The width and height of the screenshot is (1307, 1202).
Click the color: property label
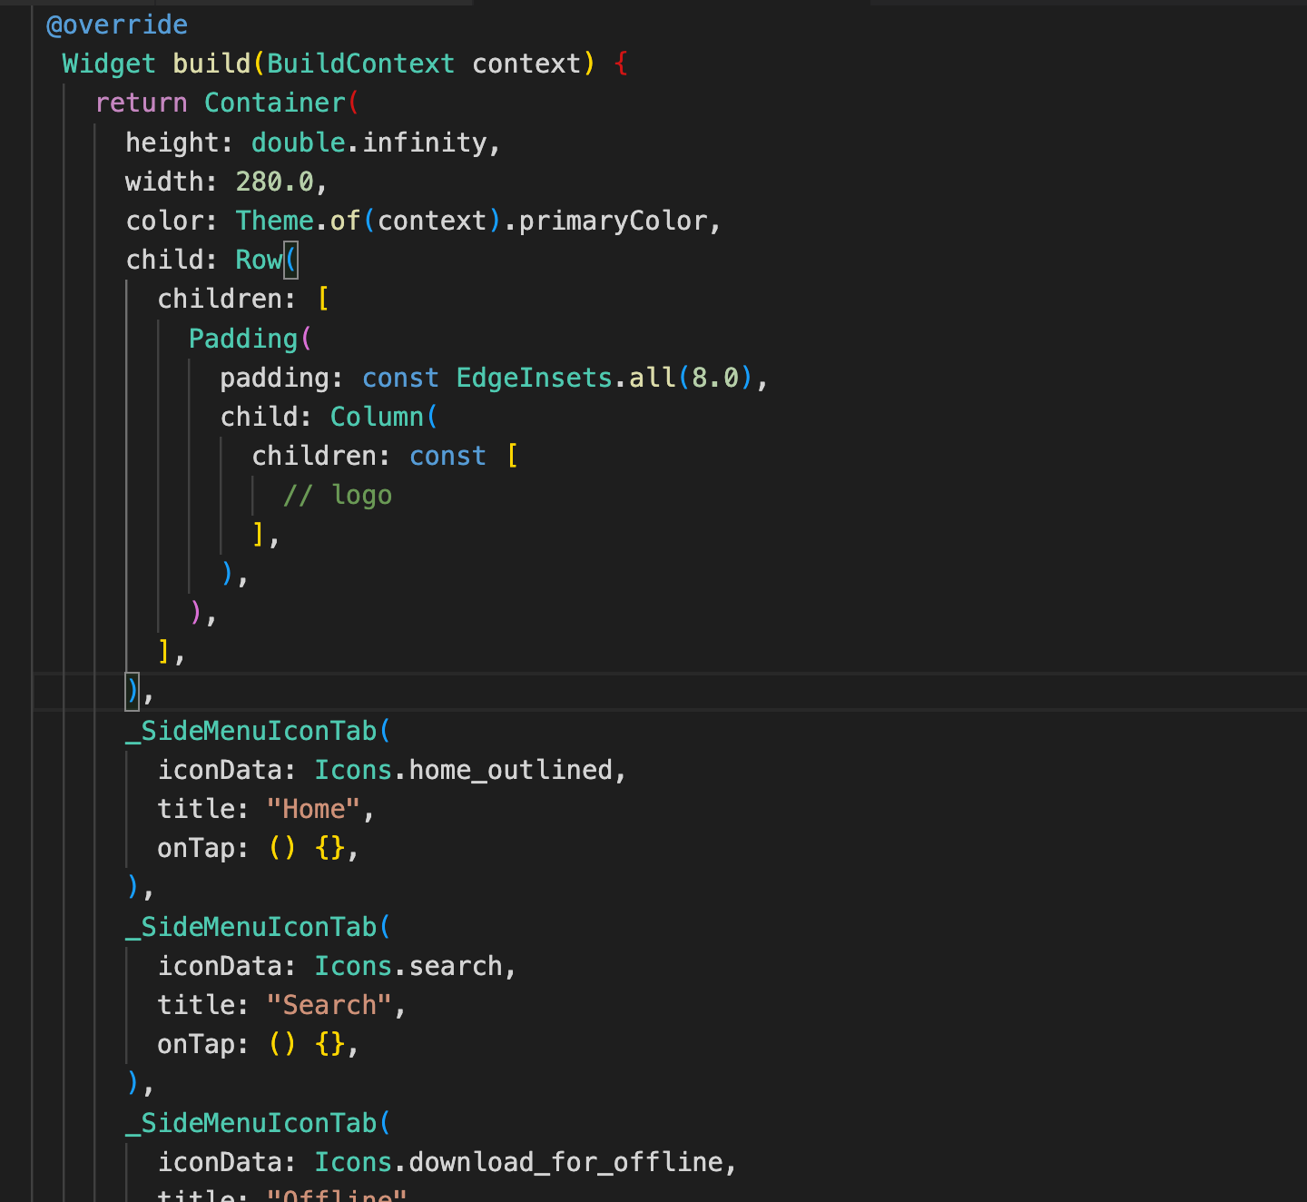pos(172,221)
